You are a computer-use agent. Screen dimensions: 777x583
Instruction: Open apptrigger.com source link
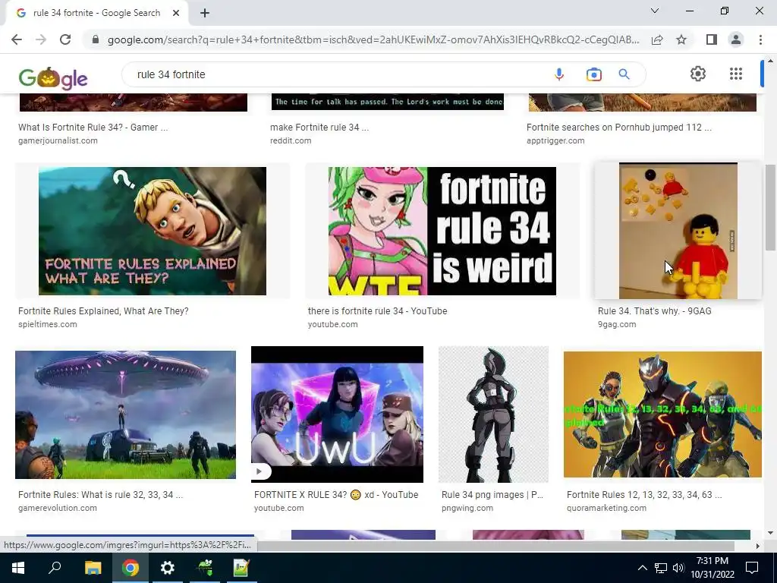555,140
